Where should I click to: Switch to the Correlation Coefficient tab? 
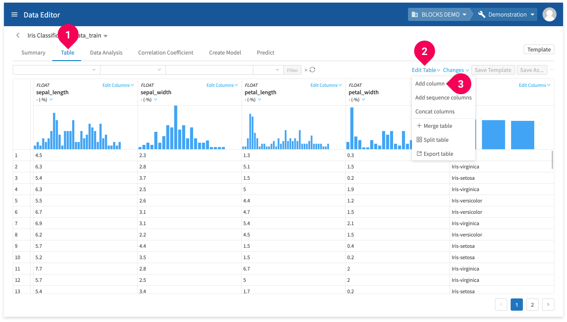(x=166, y=52)
